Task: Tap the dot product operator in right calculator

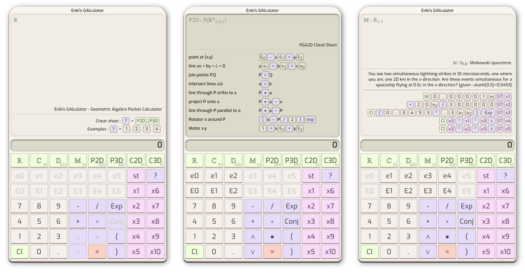Action: click(447, 237)
